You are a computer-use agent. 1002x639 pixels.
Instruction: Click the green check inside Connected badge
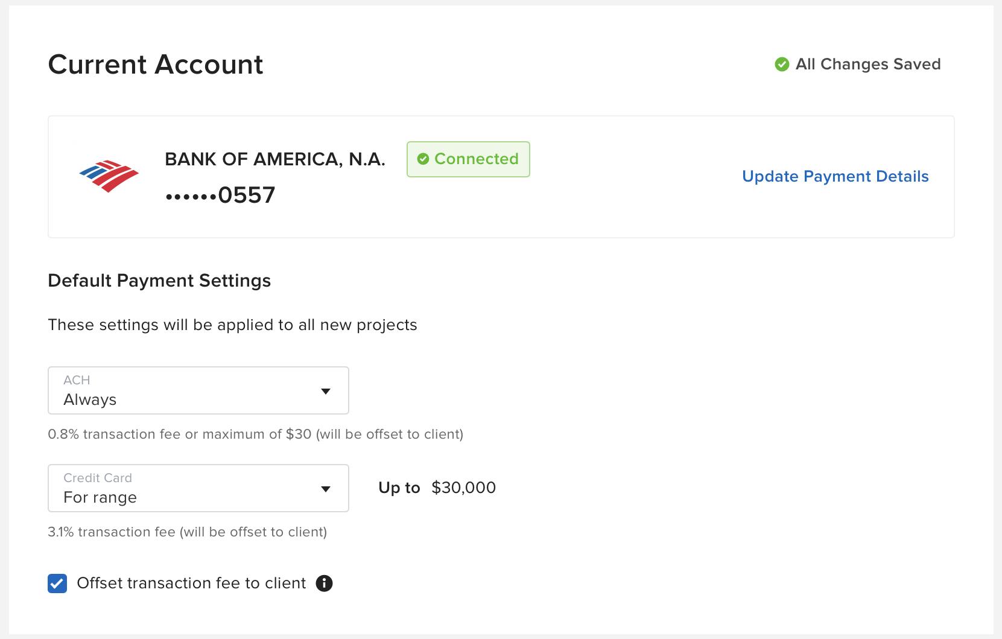click(x=423, y=159)
